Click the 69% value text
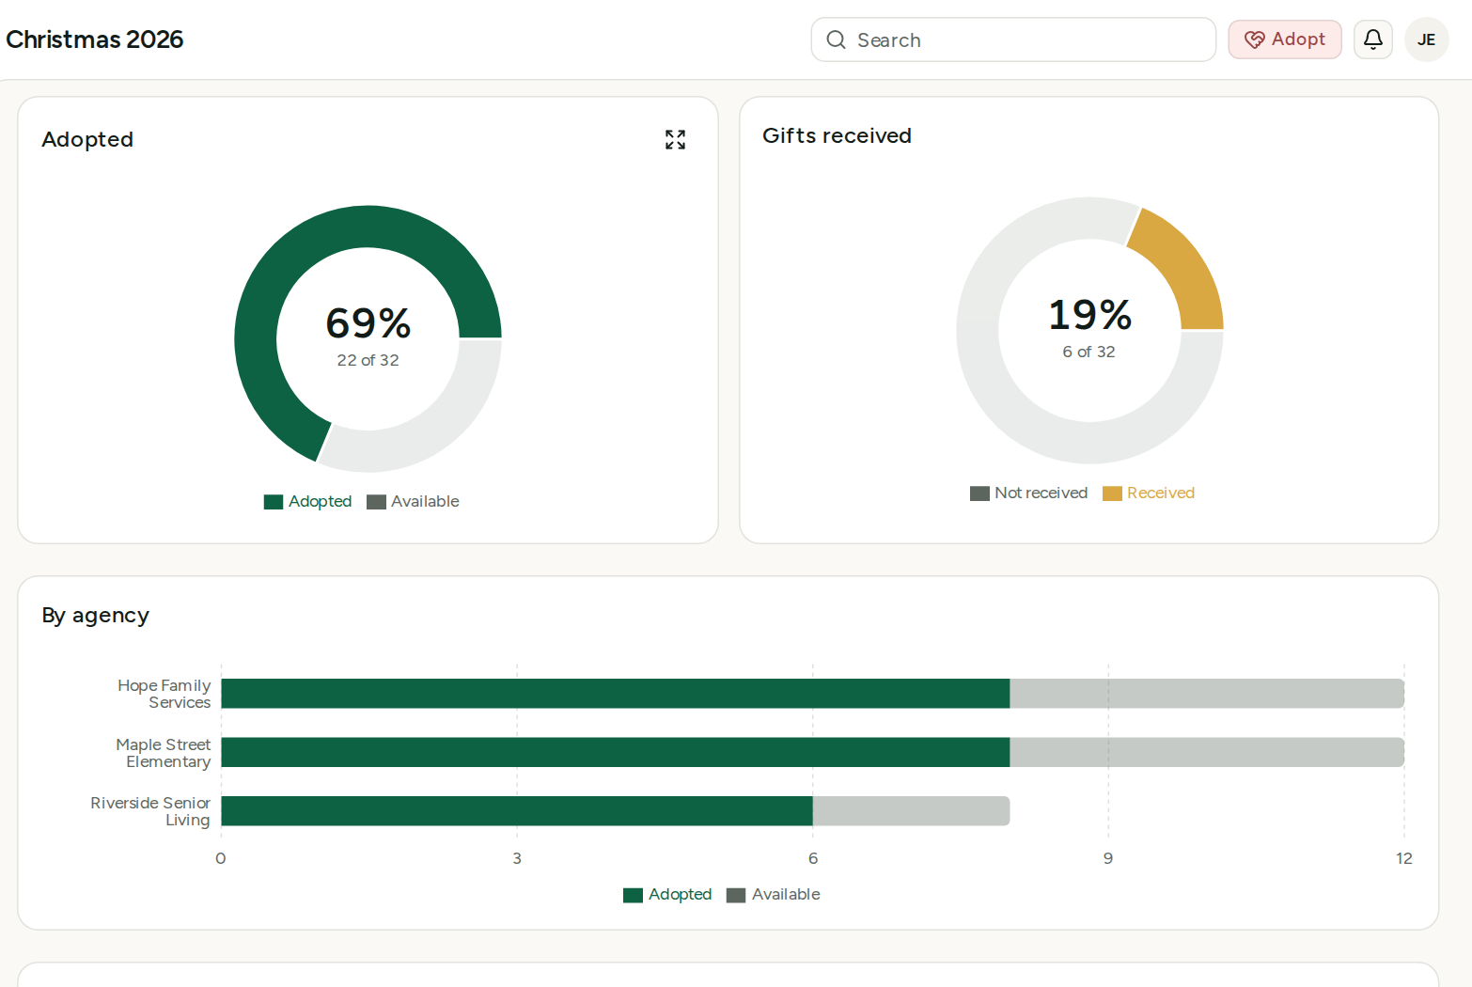This screenshot has height=987, width=1472. coord(368,323)
